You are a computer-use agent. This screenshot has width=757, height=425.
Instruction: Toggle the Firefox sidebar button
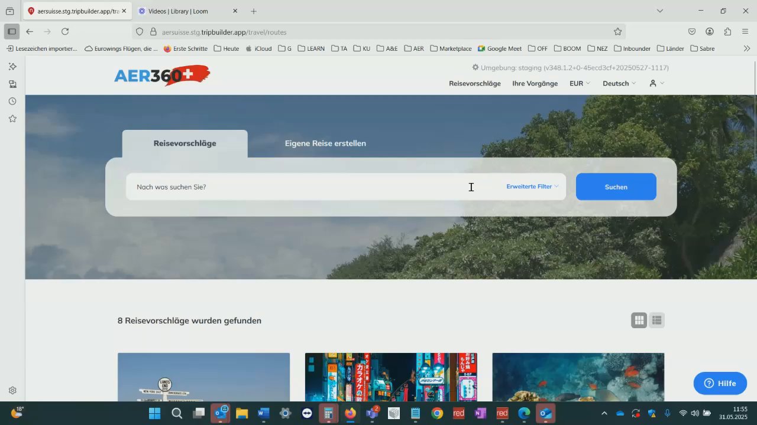pos(11,31)
